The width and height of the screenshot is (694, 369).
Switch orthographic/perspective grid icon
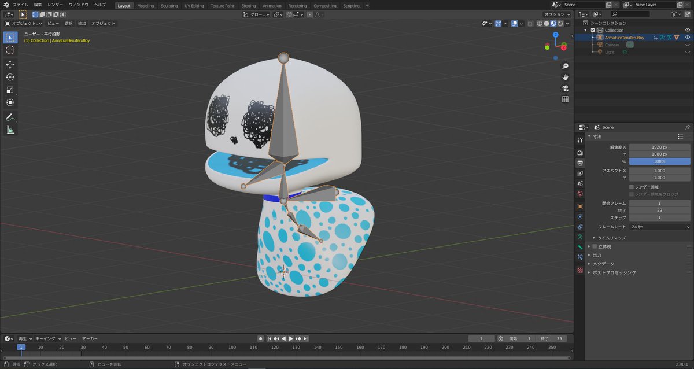coord(565,99)
